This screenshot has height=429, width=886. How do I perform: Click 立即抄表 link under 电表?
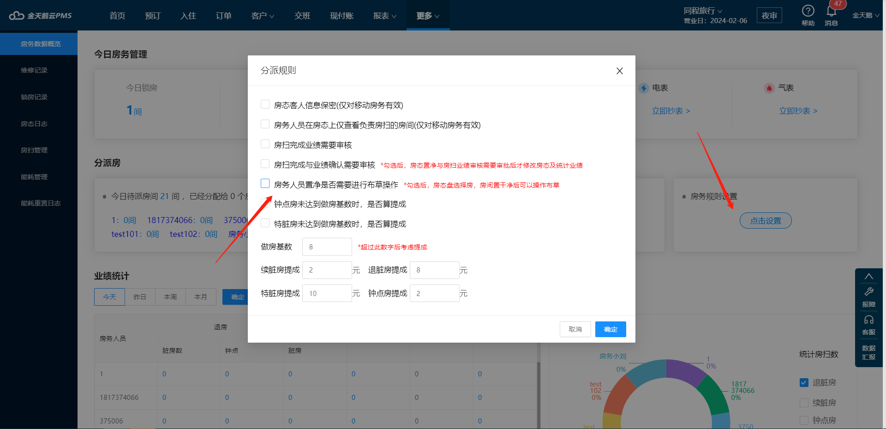[671, 111]
